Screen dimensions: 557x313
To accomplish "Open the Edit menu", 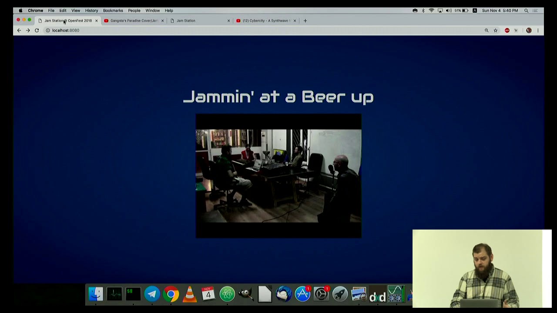I will click(x=63, y=10).
